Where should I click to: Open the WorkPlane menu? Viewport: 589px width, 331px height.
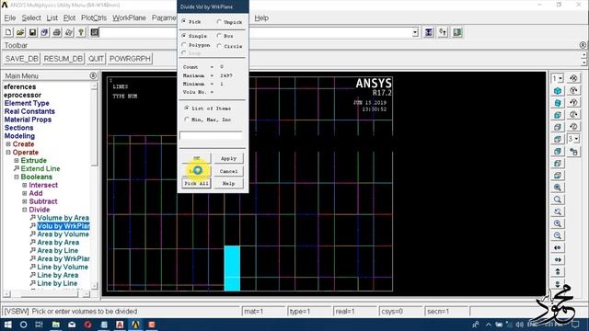[x=129, y=18]
